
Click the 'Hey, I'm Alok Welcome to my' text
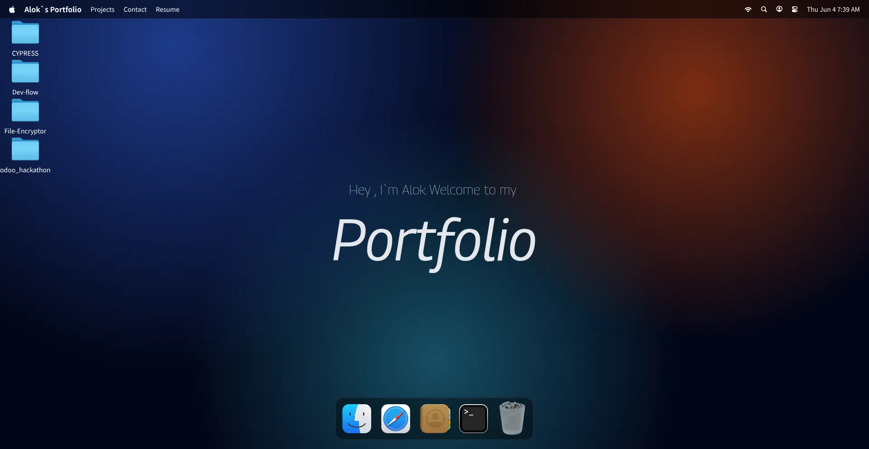pos(432,190)
